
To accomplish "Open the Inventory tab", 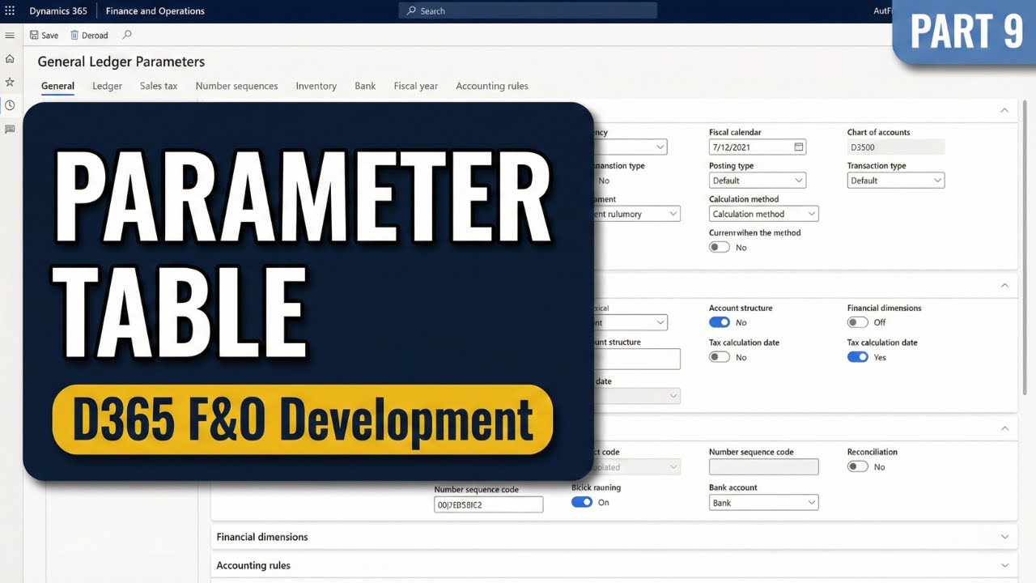I will [x=316, y=86].
